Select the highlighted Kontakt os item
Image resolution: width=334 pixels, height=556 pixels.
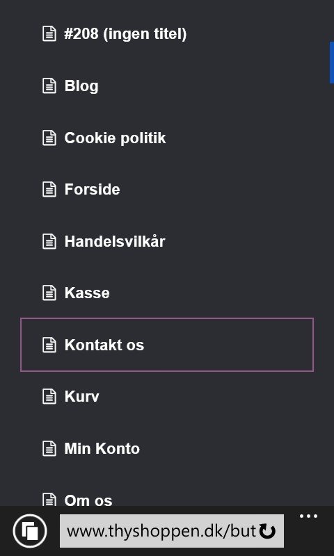pos(167,345)
